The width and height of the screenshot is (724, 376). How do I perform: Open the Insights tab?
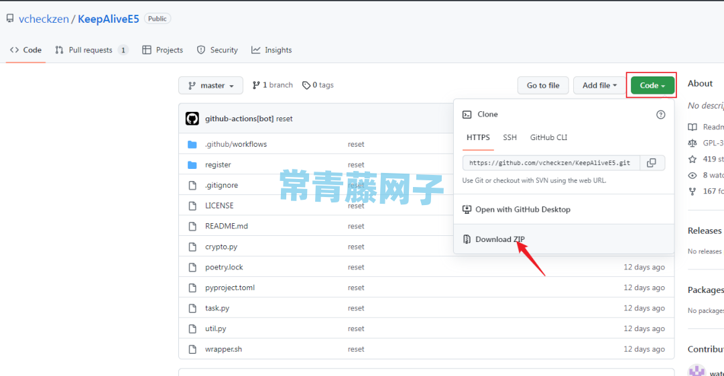(271, 50)
